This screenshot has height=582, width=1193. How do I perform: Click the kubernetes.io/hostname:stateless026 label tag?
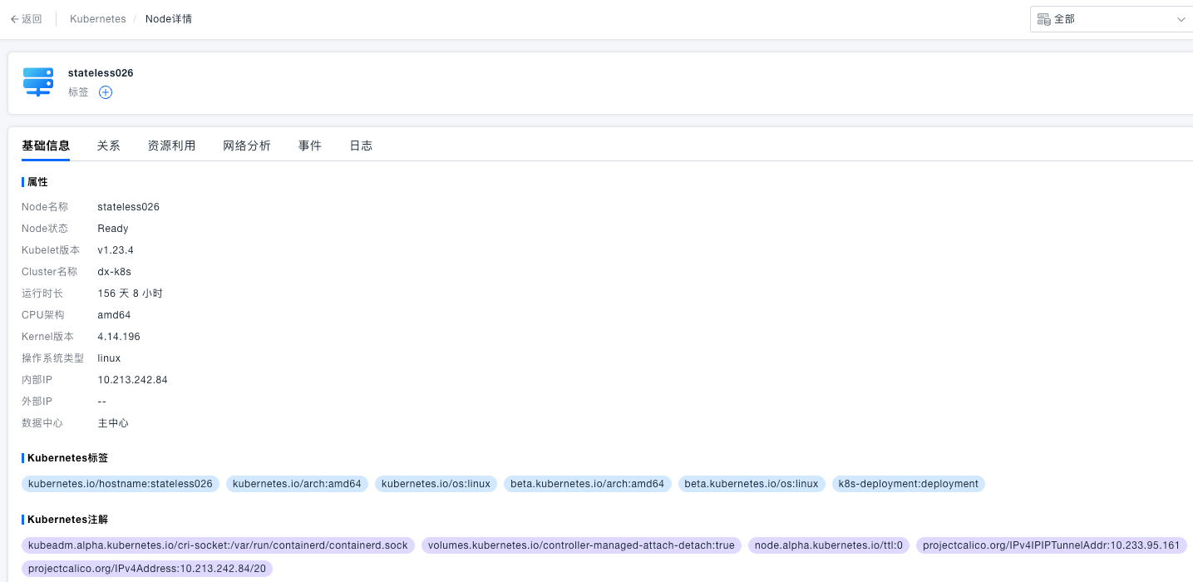(121, 484)
